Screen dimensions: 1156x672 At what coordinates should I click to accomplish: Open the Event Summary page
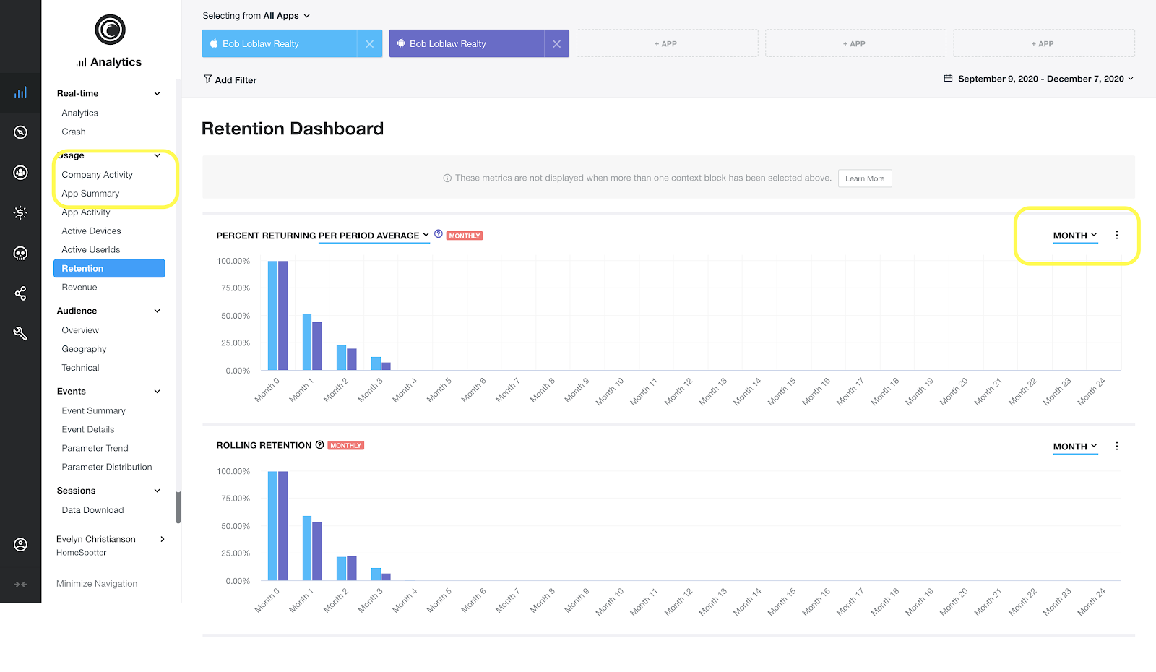point(92,410)
